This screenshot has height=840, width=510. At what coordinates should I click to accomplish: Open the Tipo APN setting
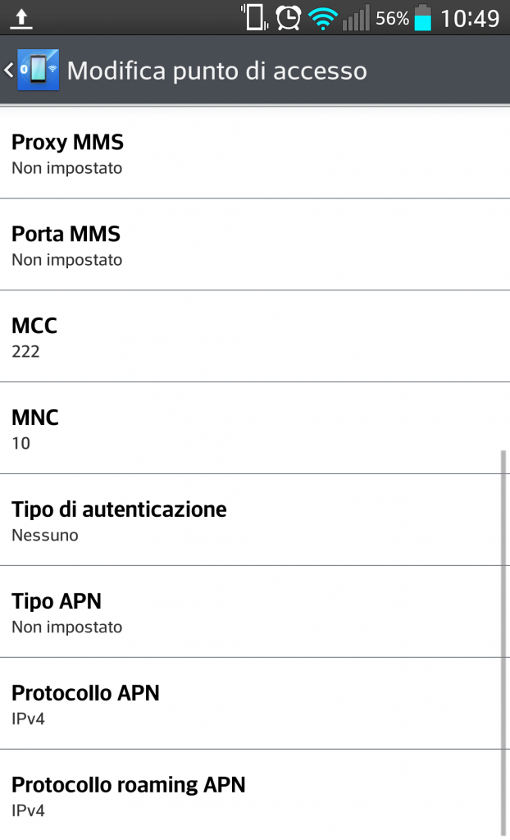pyautogui.click(x=254, y=613)
